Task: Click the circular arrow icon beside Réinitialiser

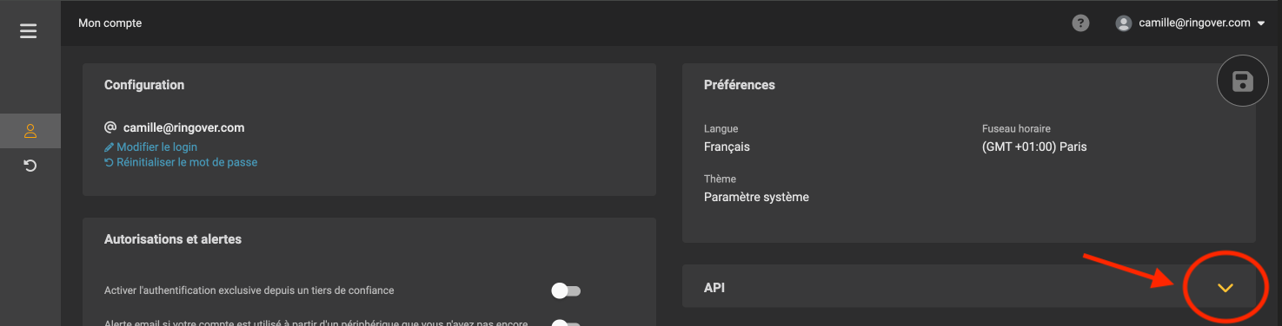Action: (109, 162)
